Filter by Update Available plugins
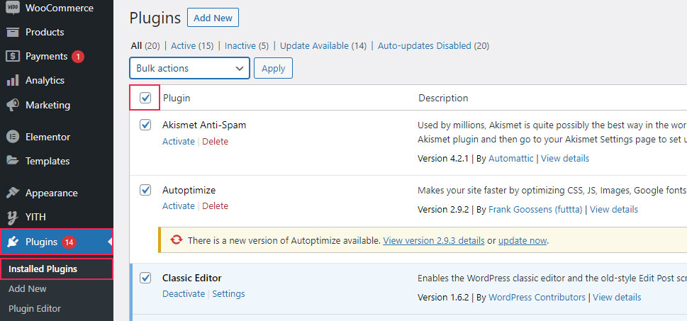 [314, 45]
